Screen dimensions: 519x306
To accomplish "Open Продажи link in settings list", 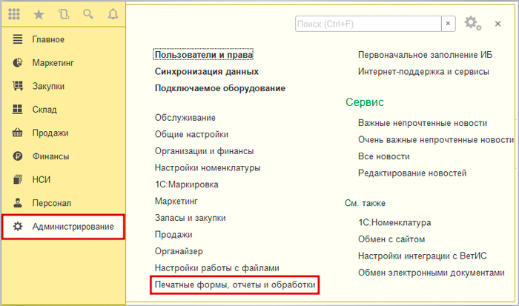I will (173, 235).
